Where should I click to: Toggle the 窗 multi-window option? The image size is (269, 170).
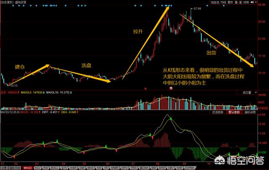point(240,2)
